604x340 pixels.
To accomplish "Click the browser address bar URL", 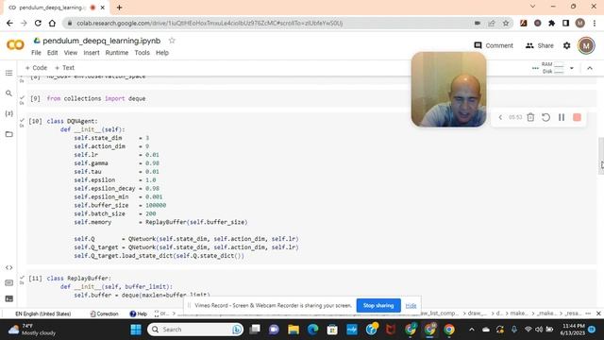I will pyautogui.click(x=210, y=23).
